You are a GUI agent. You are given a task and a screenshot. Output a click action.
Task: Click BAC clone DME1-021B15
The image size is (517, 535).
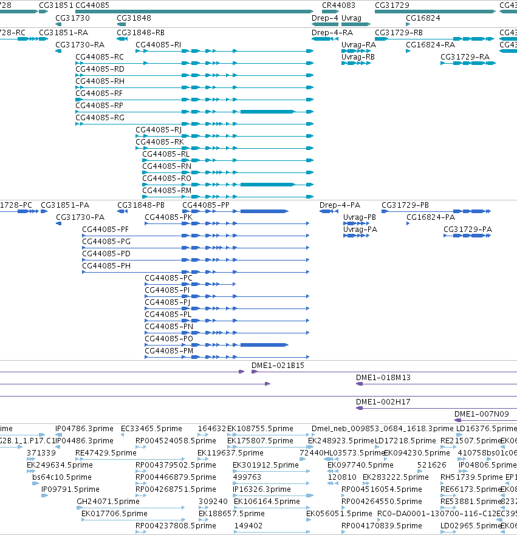(x=384, y=372)
